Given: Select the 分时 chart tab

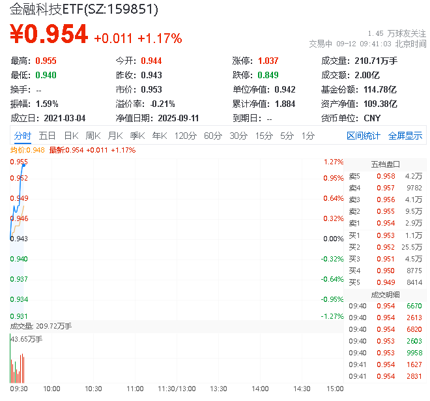Looking at the screenshot, I should (x=23, y=136).
